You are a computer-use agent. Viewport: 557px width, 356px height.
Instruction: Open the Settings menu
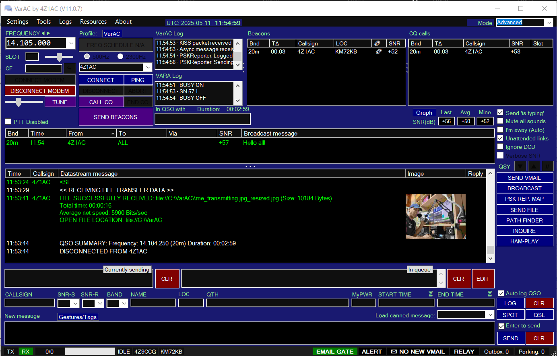[18, 22]
